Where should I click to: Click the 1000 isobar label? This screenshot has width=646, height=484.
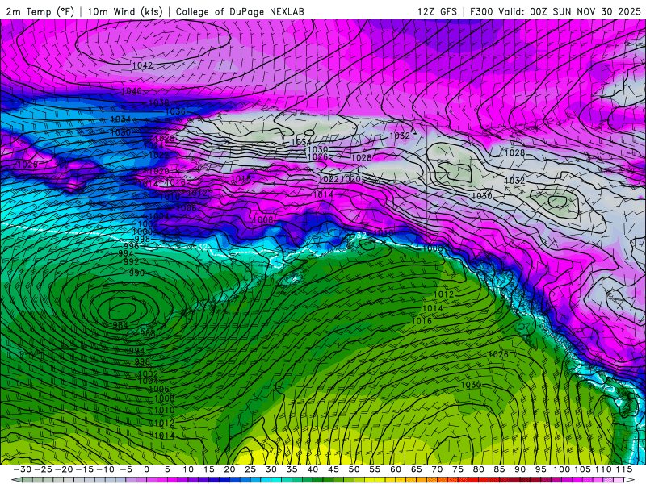tap(142, 232)
